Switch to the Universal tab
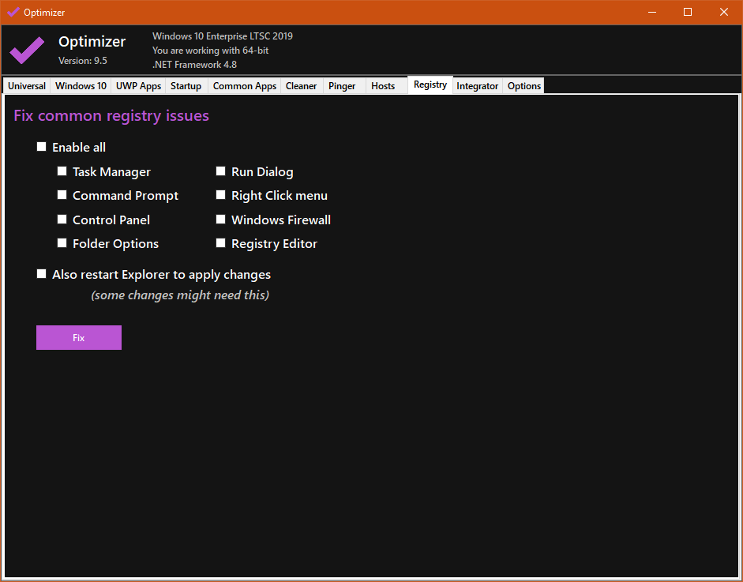Viewport: 743px width, 582px height. click(x=27, y=86)
